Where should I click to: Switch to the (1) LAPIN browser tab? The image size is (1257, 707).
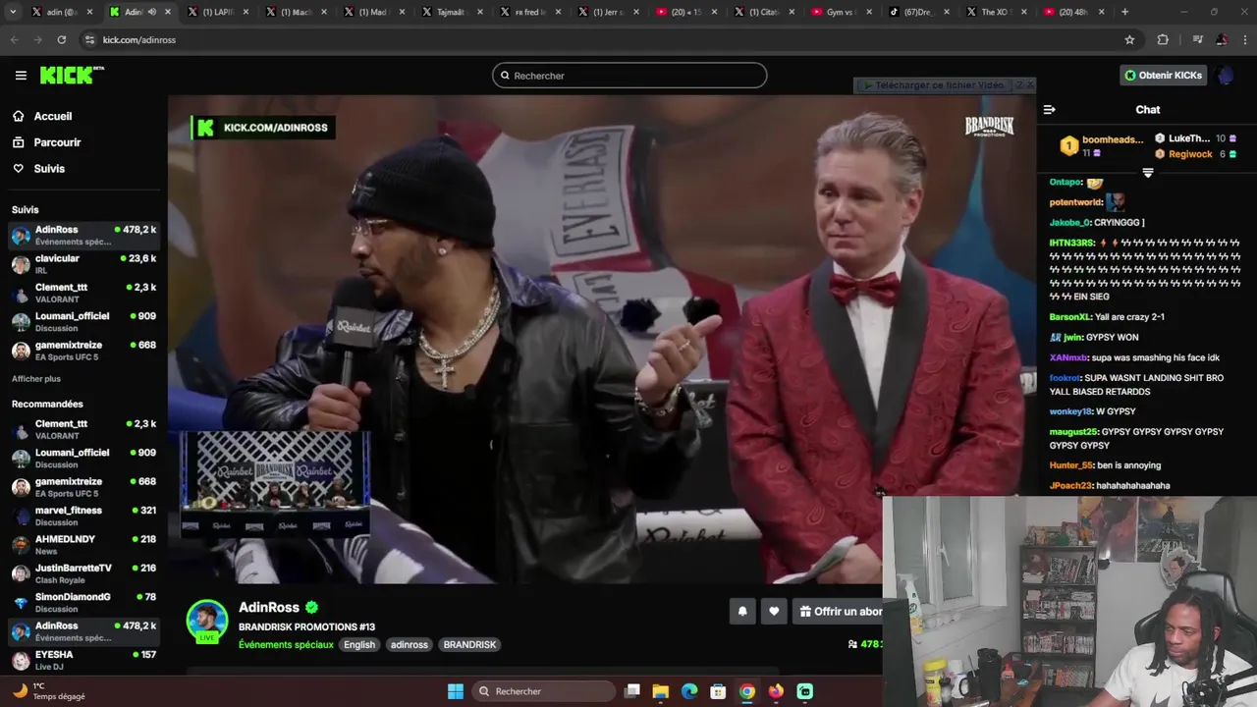[x=217, y=12]
